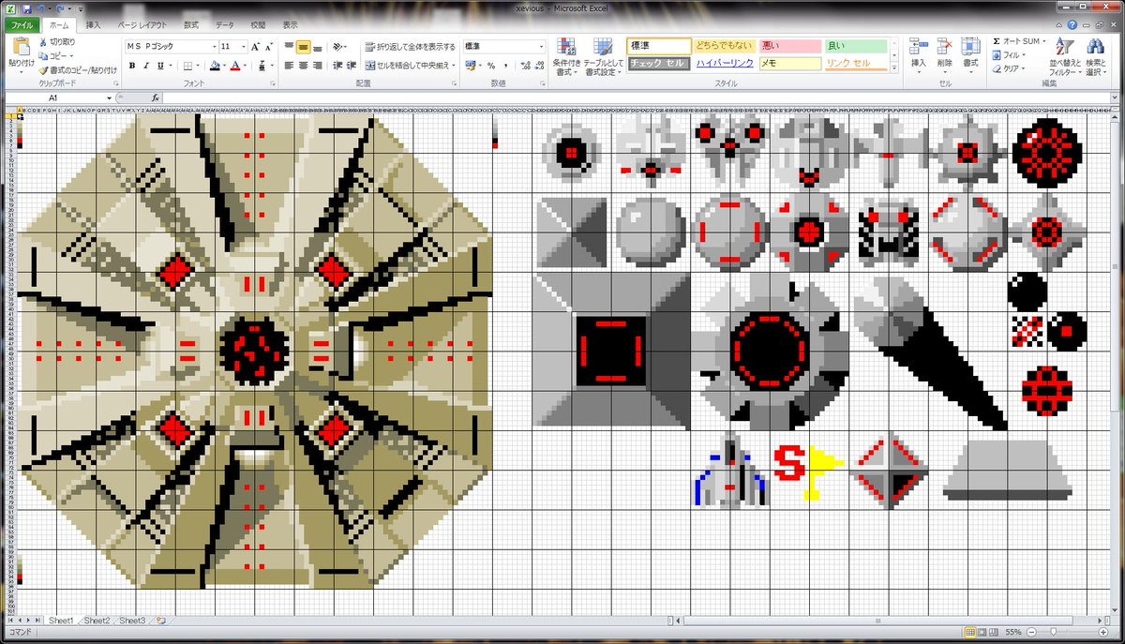The height and width of the screenshot is (644, 1125).
Task: Switch to the Page Layout (ページ レイアウト) tab
Action: [x=142, y=25]
